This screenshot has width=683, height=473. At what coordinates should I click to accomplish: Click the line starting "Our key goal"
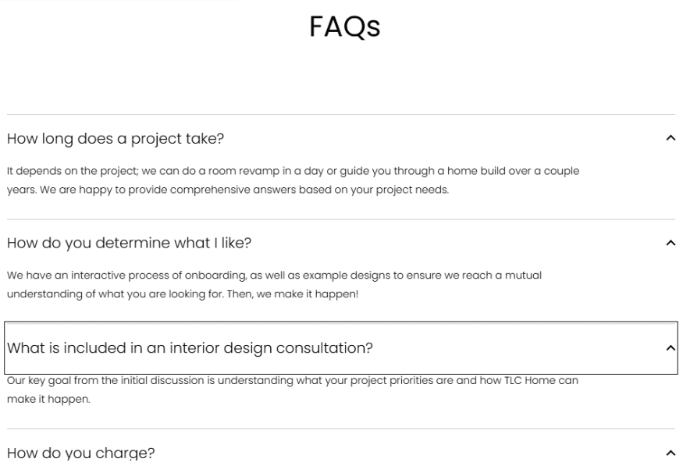tap(293, 380)
